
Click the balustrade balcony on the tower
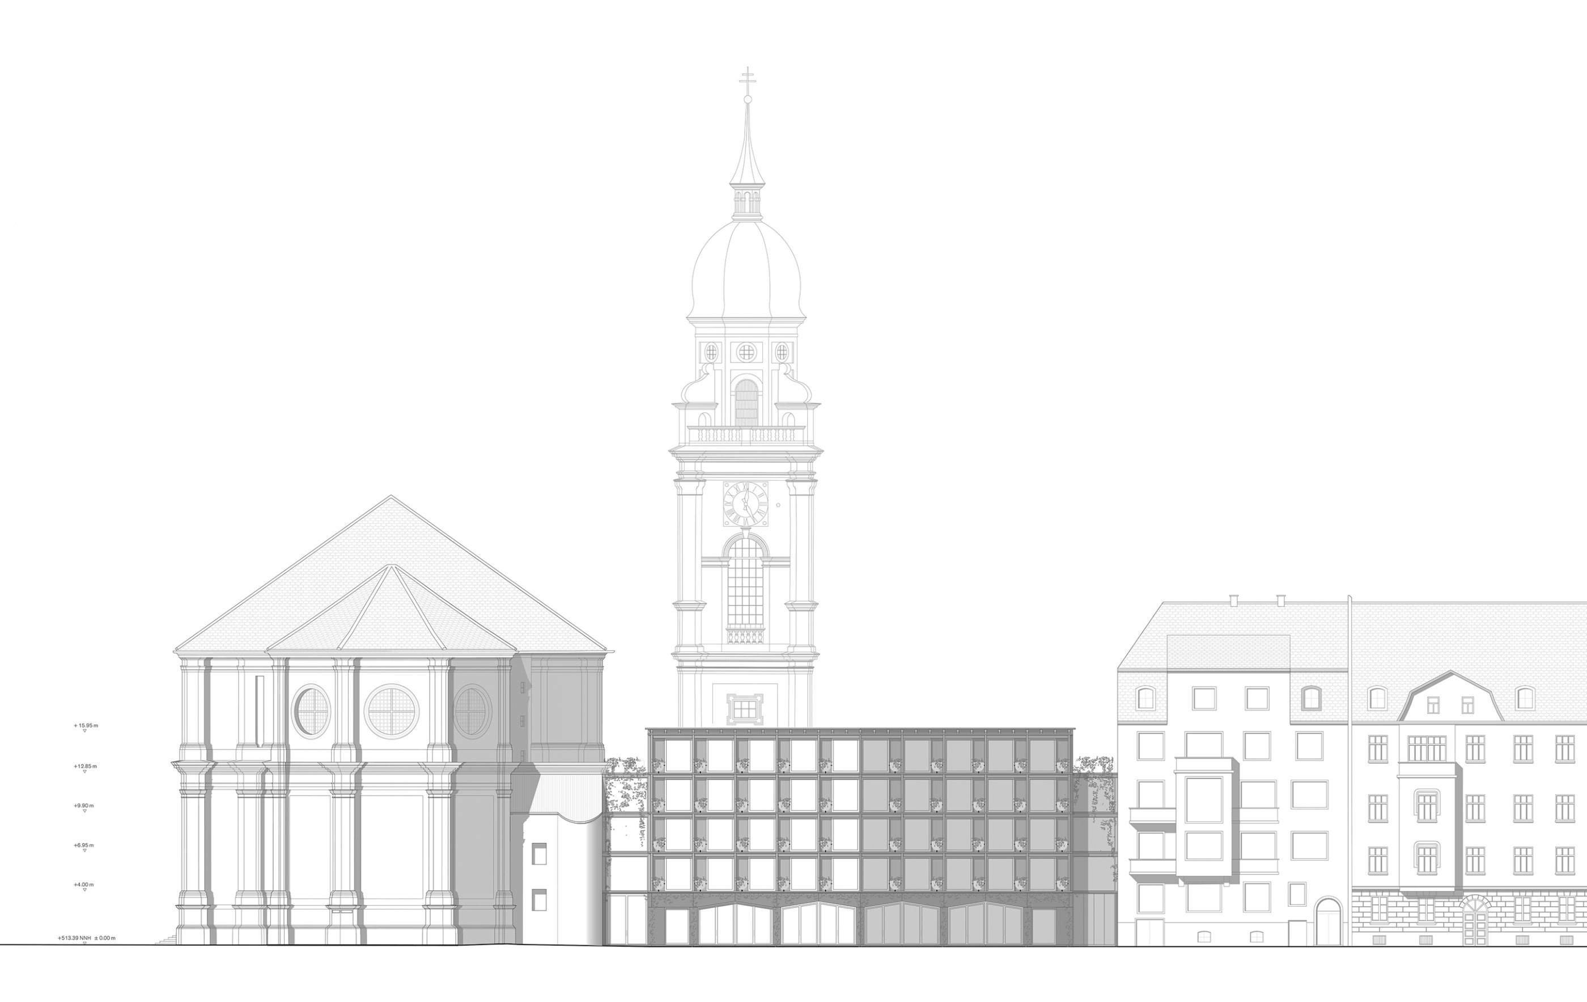(746, 434)
